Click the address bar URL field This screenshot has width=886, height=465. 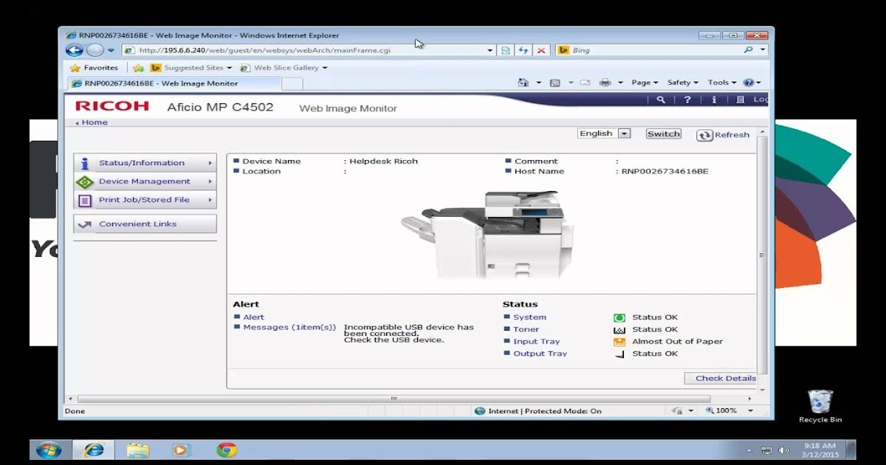coord(303,50)
